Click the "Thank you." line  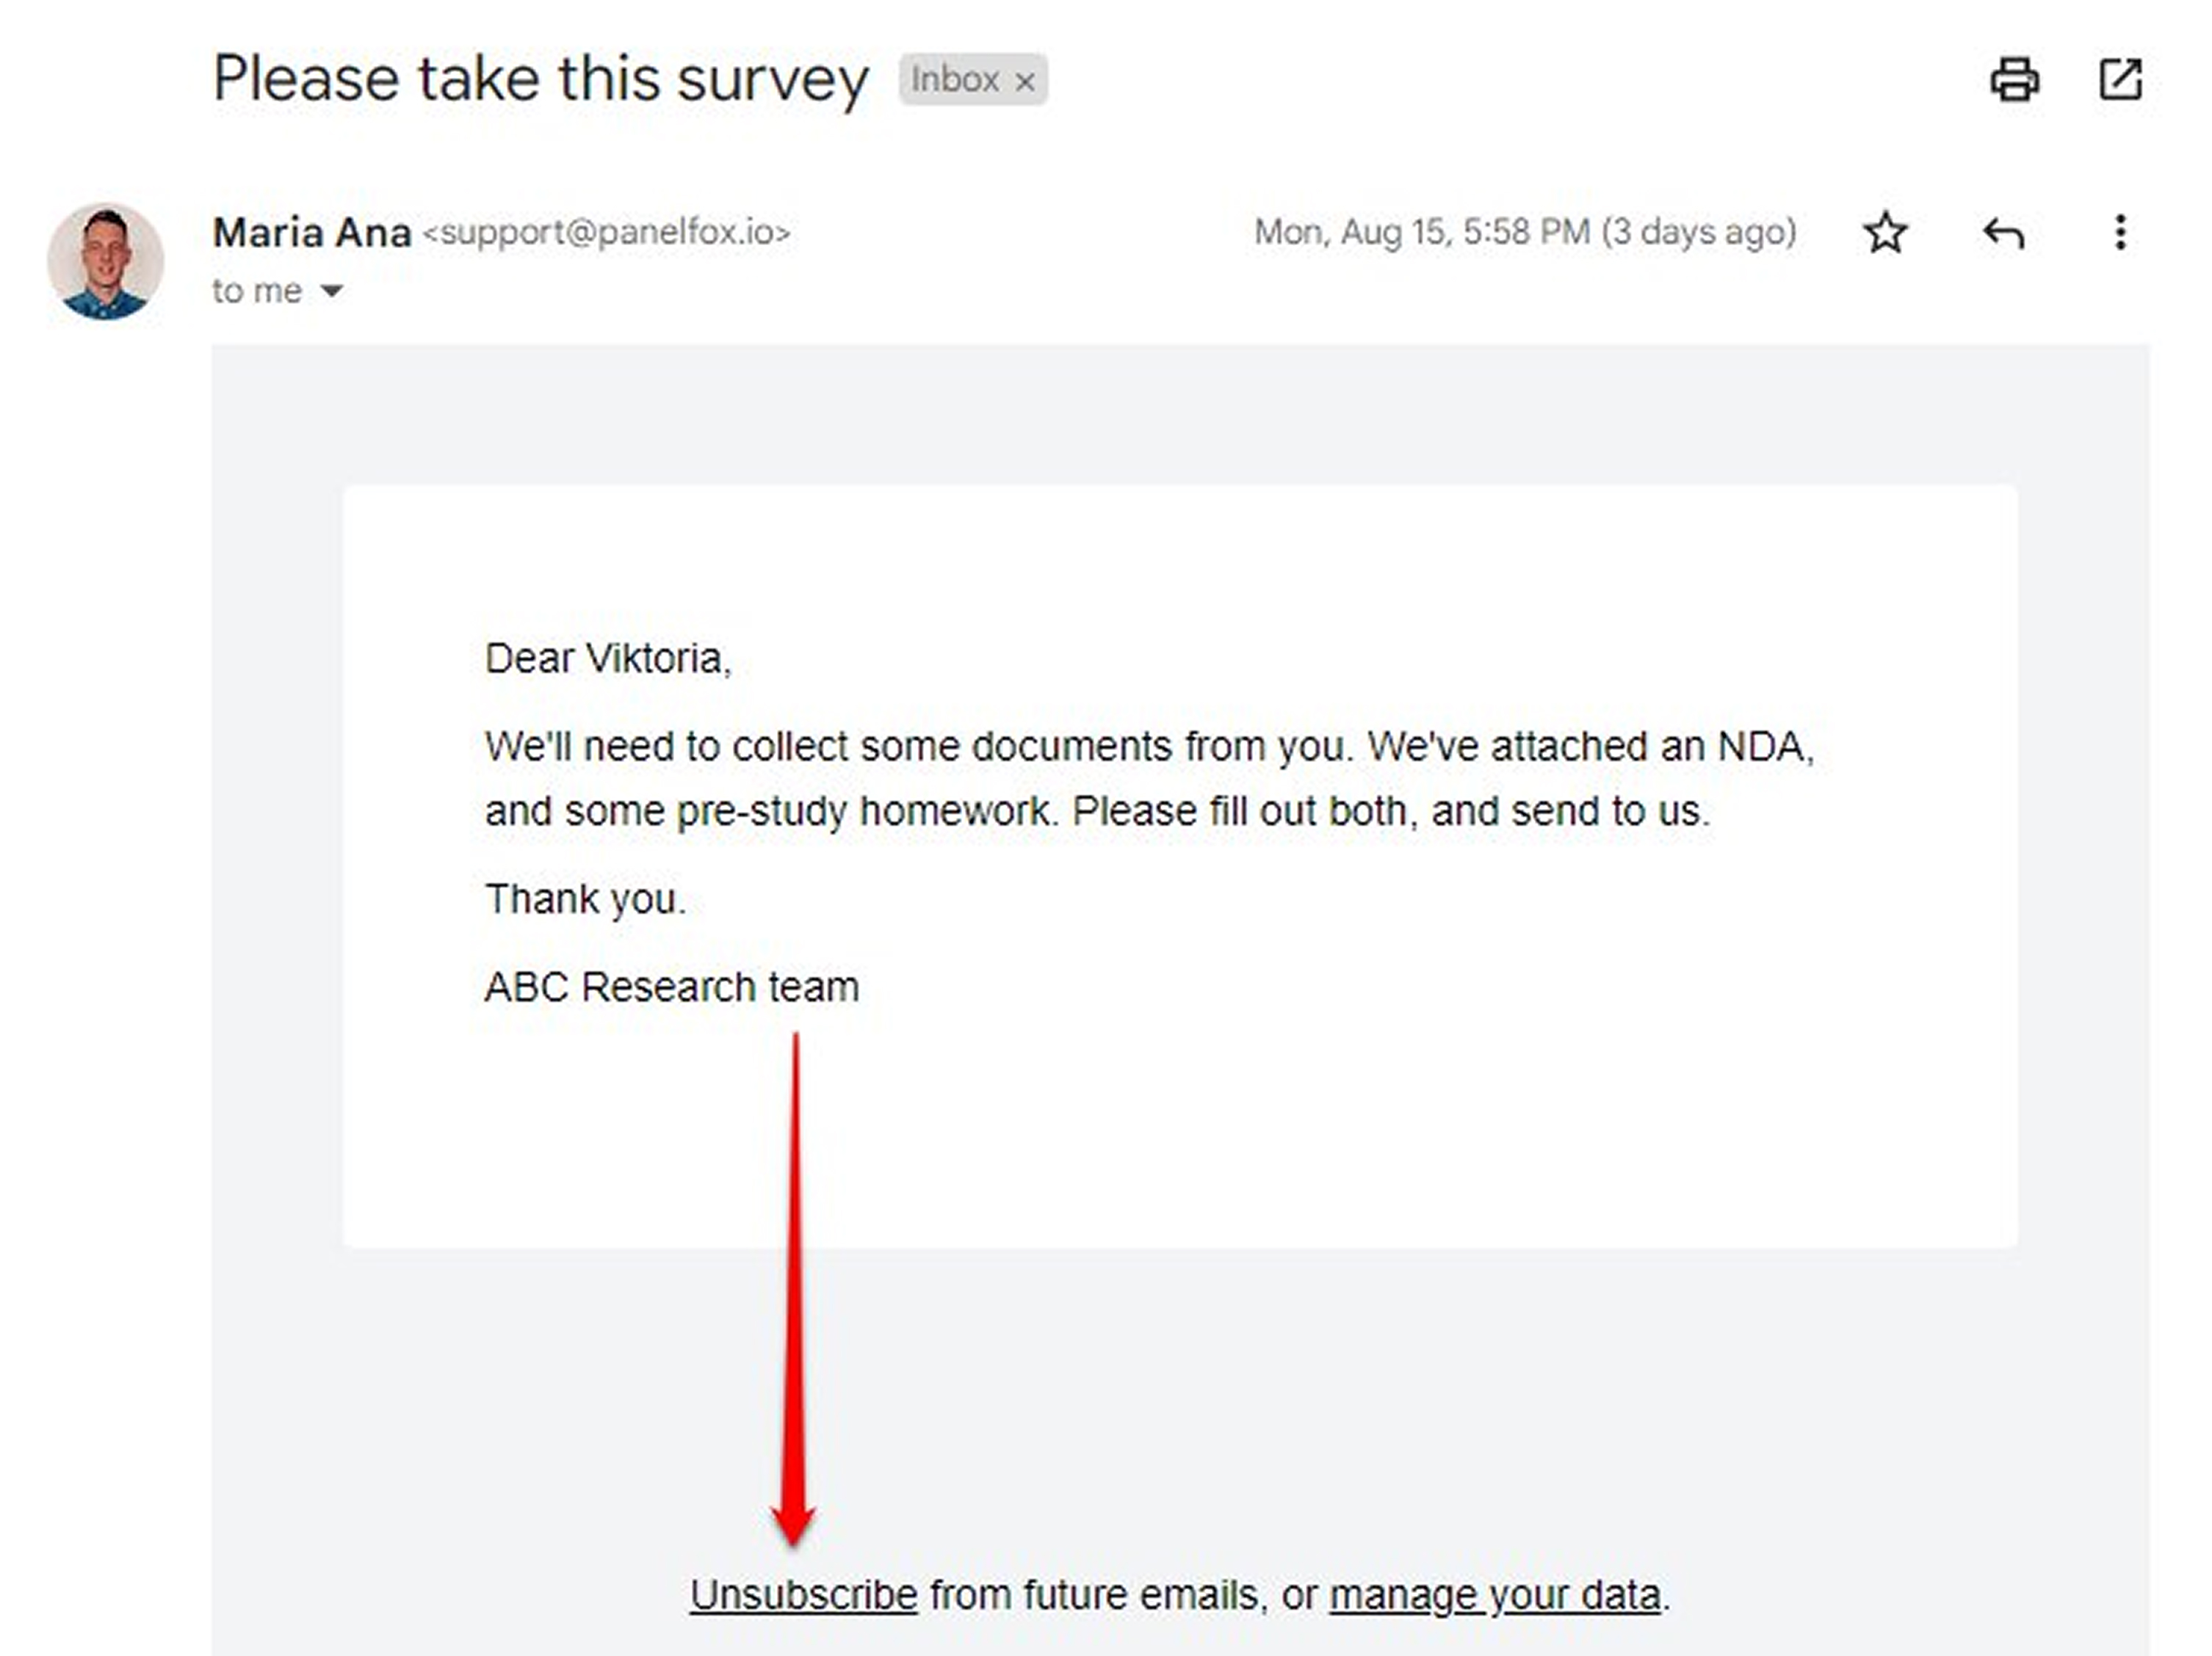585,899
